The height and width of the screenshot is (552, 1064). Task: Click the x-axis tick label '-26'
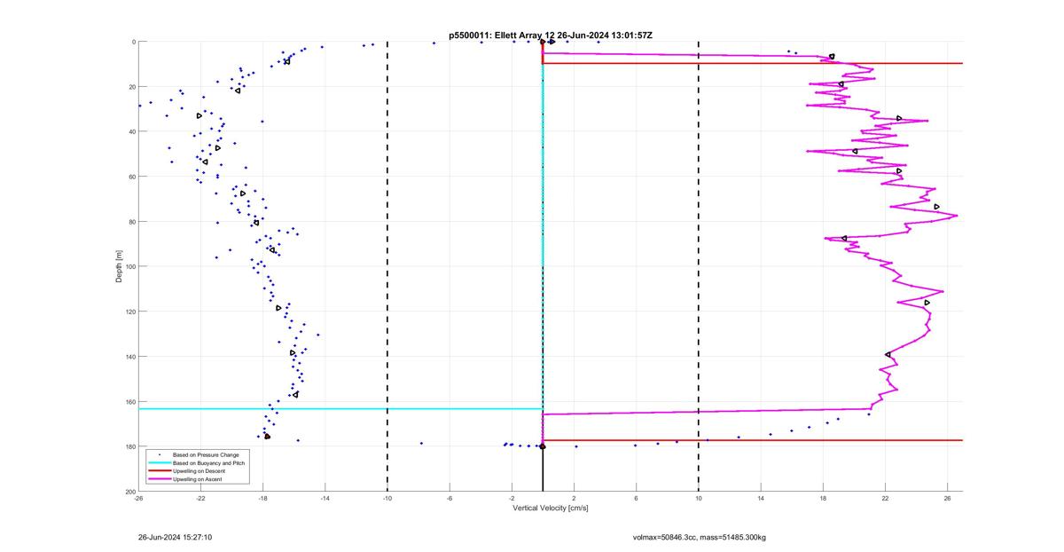(138, 499)
